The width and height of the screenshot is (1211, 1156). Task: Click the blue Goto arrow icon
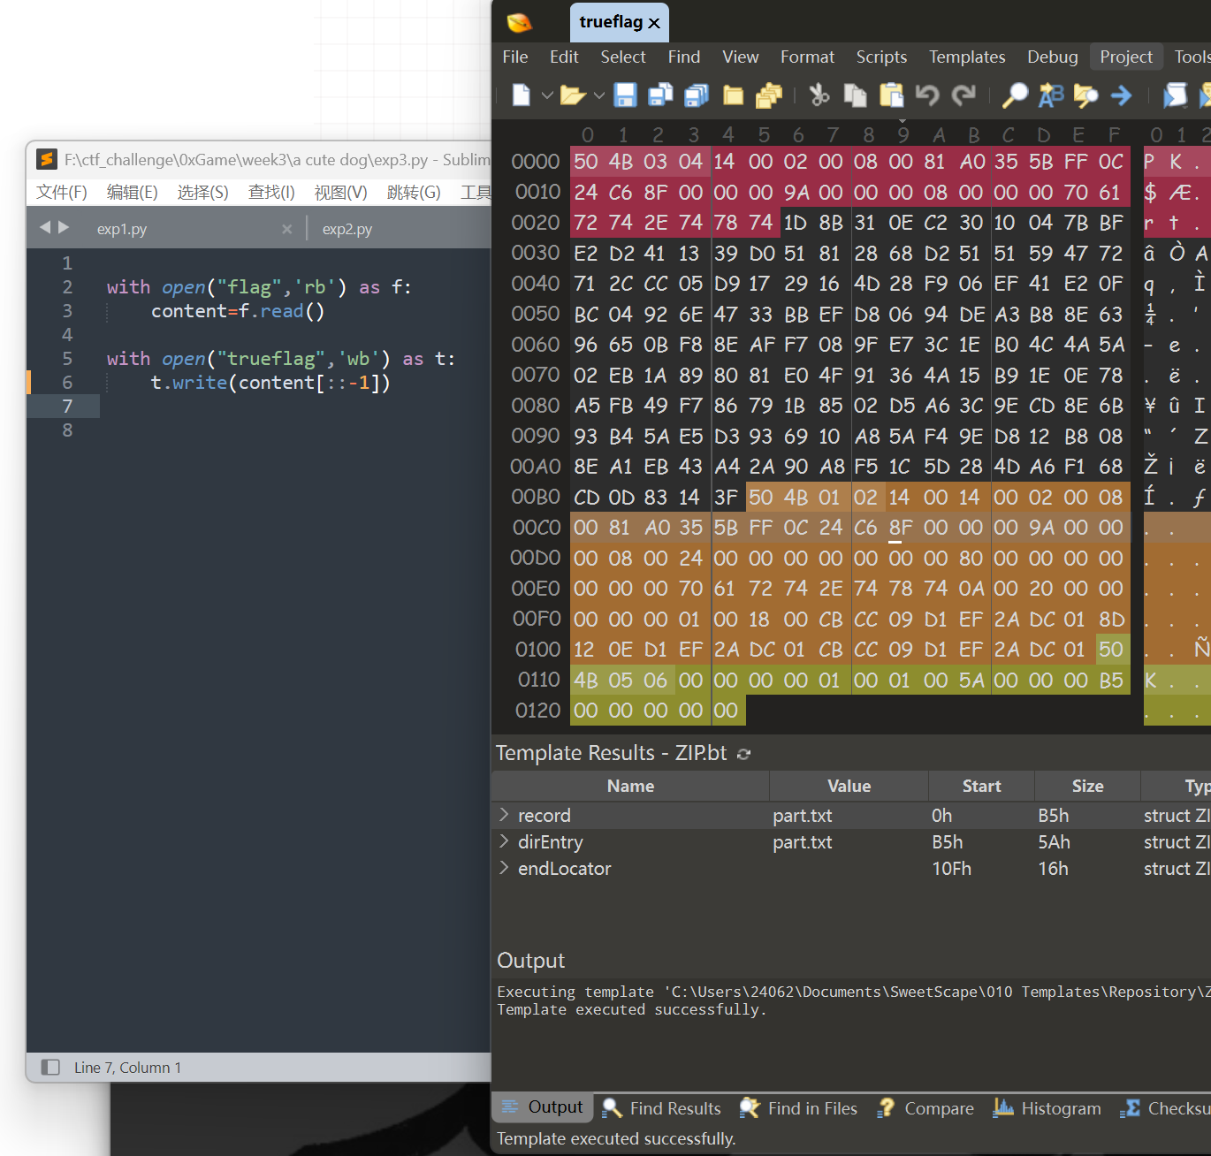(1121, 95)
